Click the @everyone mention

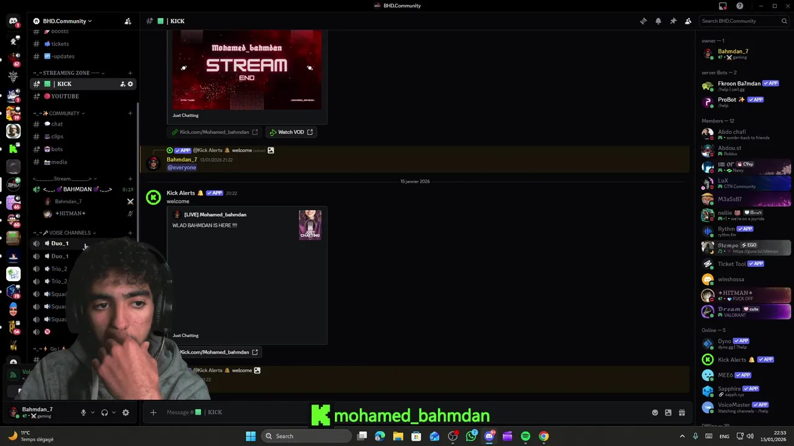click(x=182, y=167)
